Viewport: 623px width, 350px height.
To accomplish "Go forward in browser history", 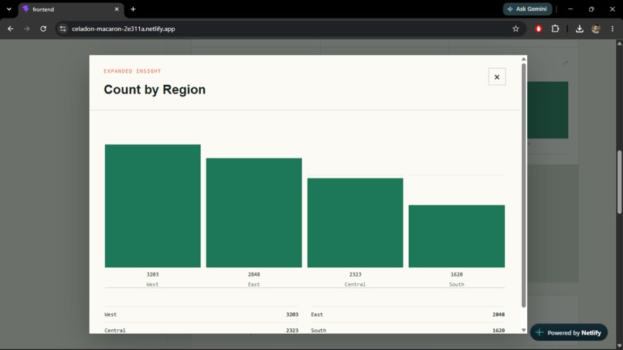I will pos(26,29).
